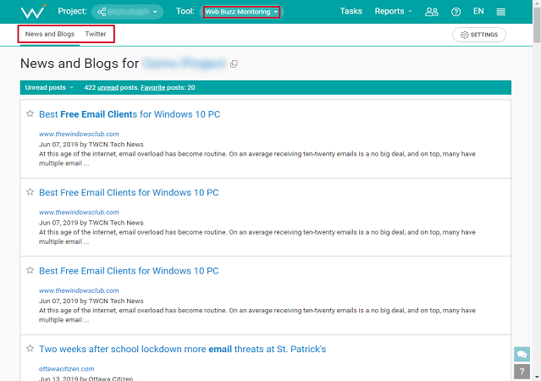Switch to the News and Blogs tab

(x=50, y=34)
